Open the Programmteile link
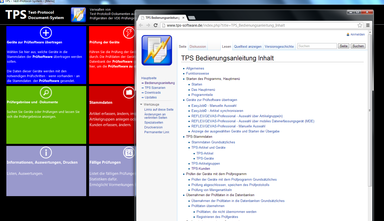 pyautogui.click(x=202, y=95)
